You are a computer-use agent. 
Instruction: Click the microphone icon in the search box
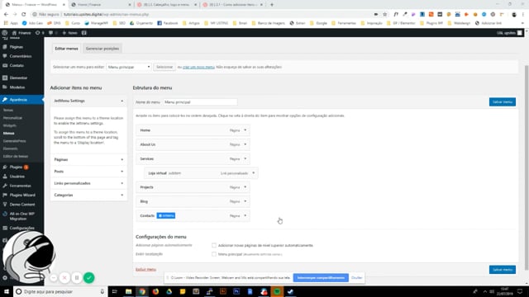click(102, 291)
